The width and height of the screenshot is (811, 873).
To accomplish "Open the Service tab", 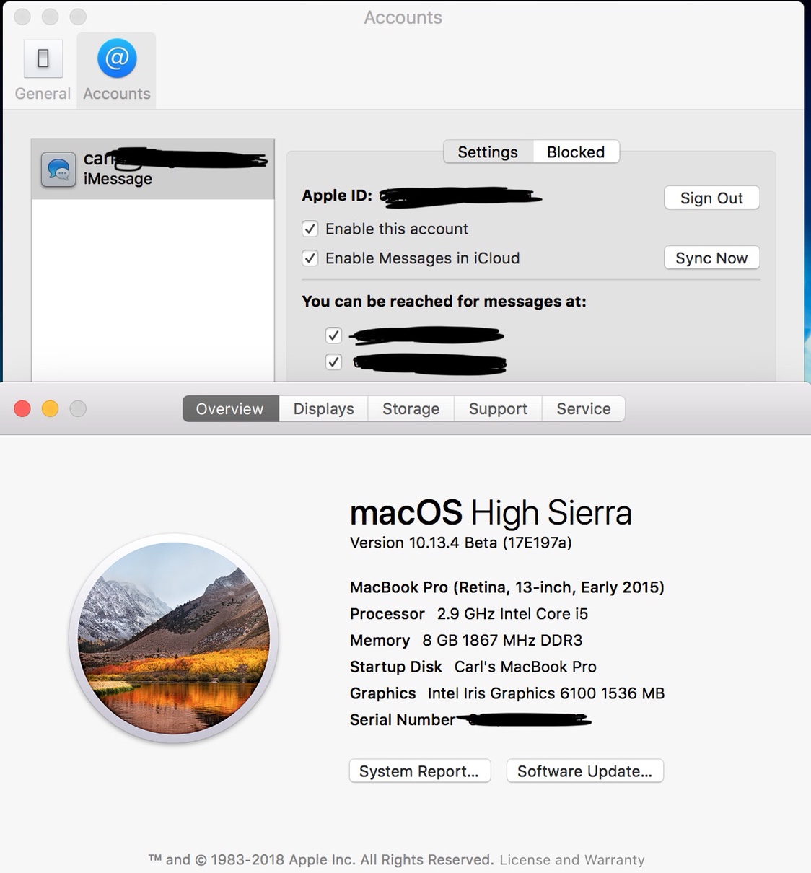I will tap(584, 408).
